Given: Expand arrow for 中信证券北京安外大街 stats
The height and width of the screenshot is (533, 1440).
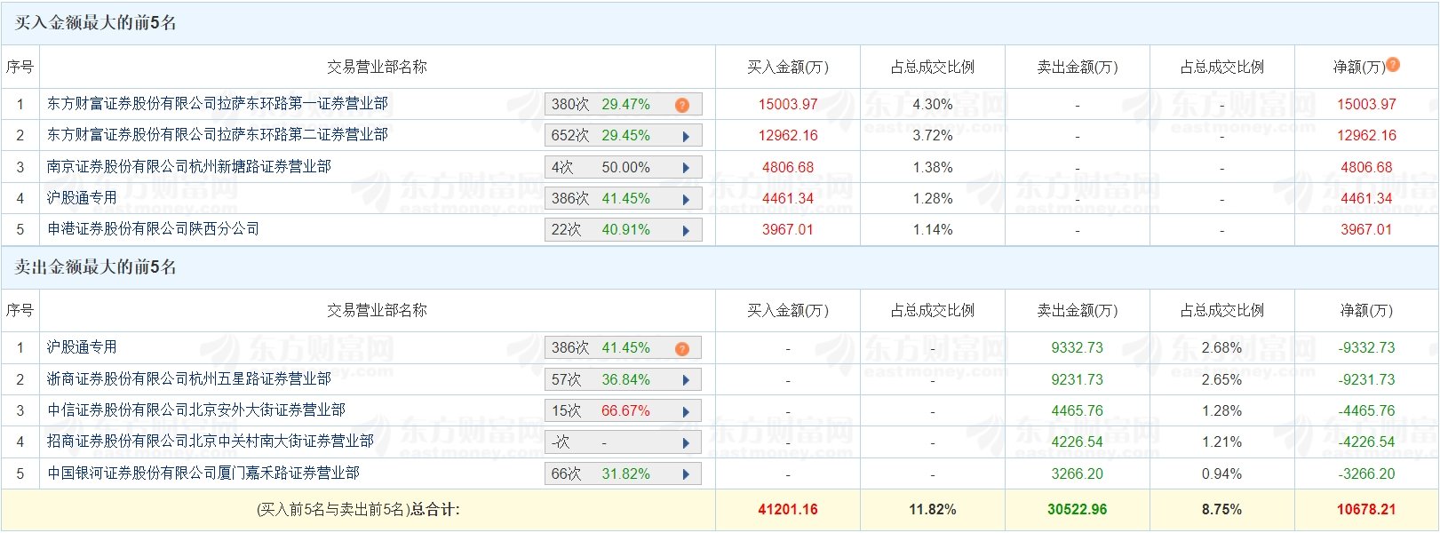Looking at the screenshot, I should coord(686,411).
